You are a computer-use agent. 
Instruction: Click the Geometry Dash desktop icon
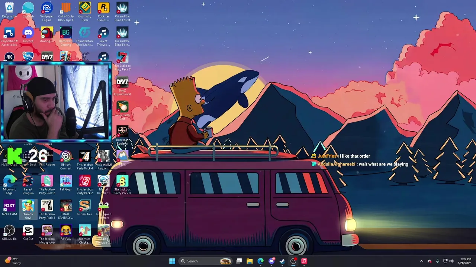(84, 12)
